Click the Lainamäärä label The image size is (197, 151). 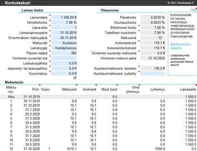39,17
